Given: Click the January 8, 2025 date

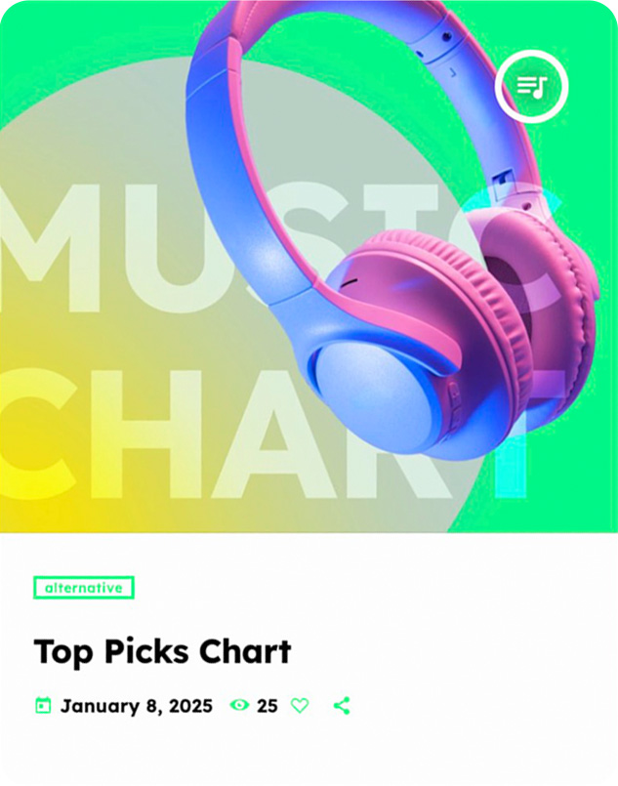Looking at the screenshot, I should pyautogui.click(x=137, y=706).
